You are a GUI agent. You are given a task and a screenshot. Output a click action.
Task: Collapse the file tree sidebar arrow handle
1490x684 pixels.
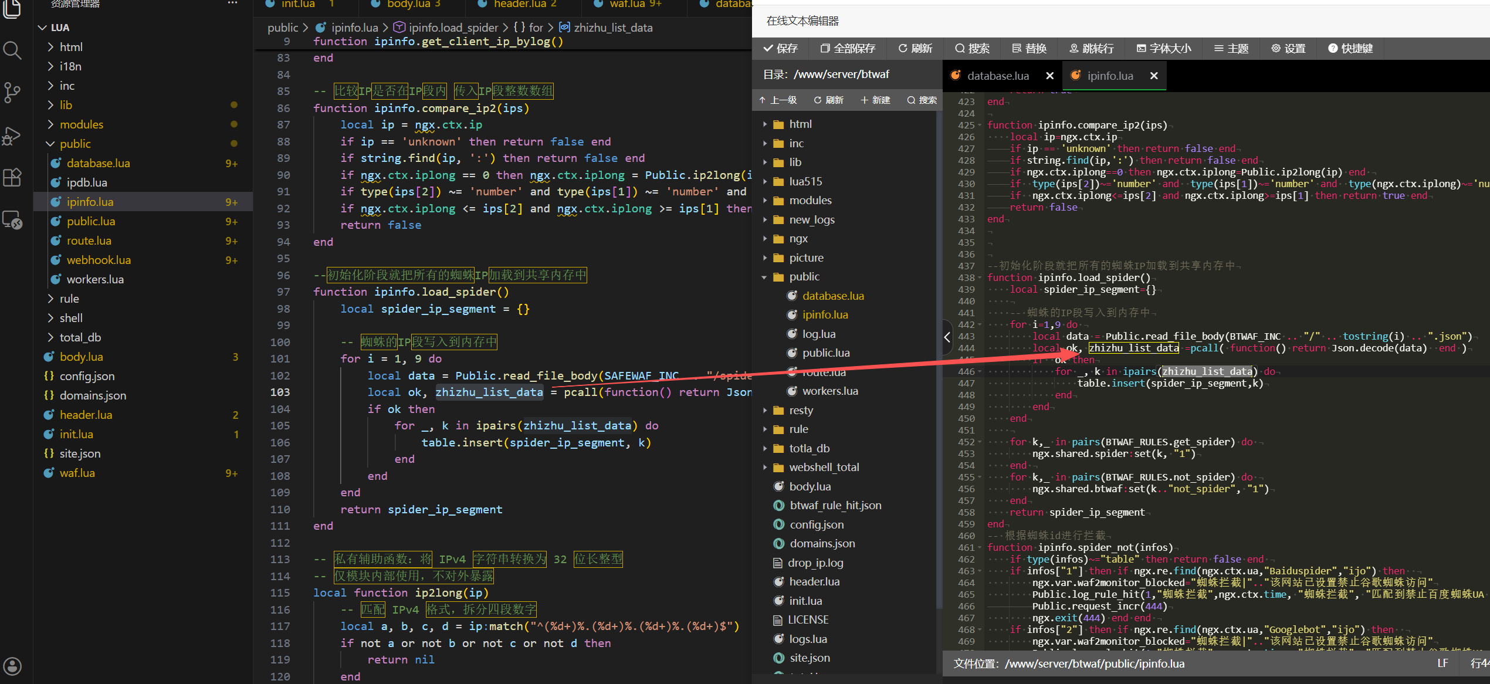click(x=947, y=337)
